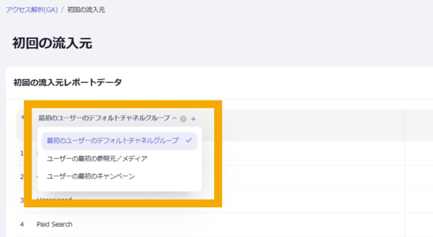Select the highlighted 最初のユーザーのデフォルトチャネルグループ option

coord(112,141)
